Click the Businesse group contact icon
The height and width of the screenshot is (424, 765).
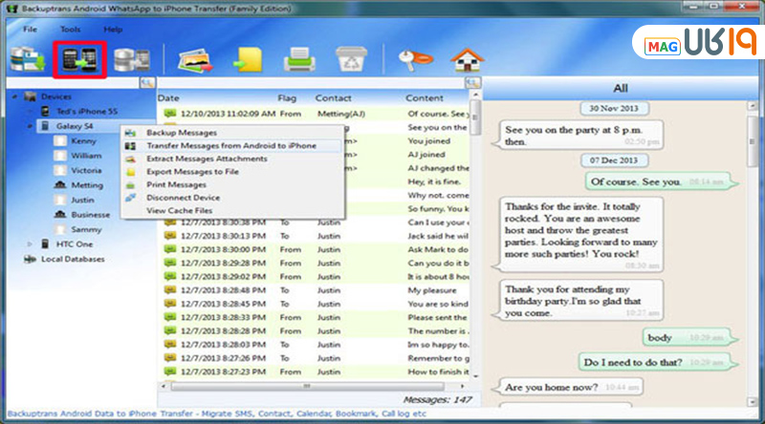[60, 215]
